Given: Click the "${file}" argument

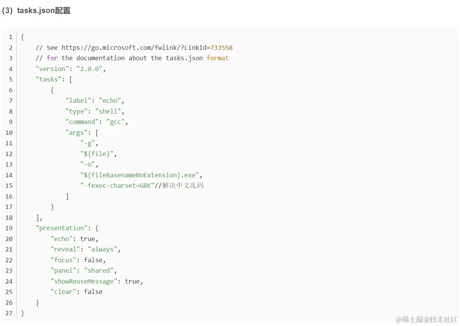Looking at the screenshot, I should pyautogui.click(x=97, y=154).
